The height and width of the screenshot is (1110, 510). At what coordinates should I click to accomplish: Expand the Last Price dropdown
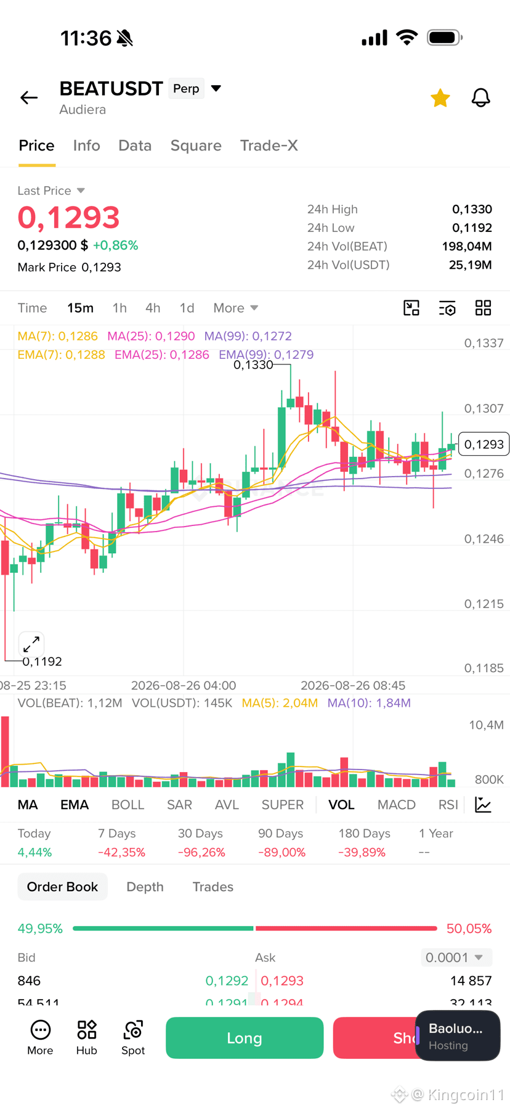click(81, 191)
